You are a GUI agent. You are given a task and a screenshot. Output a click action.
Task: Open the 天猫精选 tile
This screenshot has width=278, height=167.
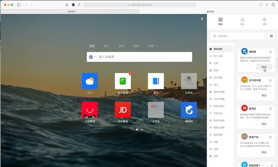pyautogui.click(x=89, y=110)
